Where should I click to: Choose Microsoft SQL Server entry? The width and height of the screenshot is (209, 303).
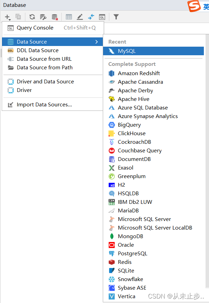click(153, 219)
